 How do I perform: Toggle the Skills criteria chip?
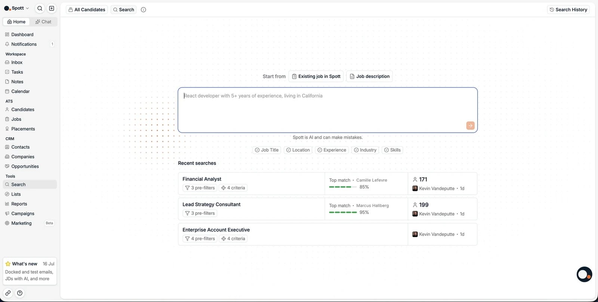pyautogui.click(x=392, y=150)
